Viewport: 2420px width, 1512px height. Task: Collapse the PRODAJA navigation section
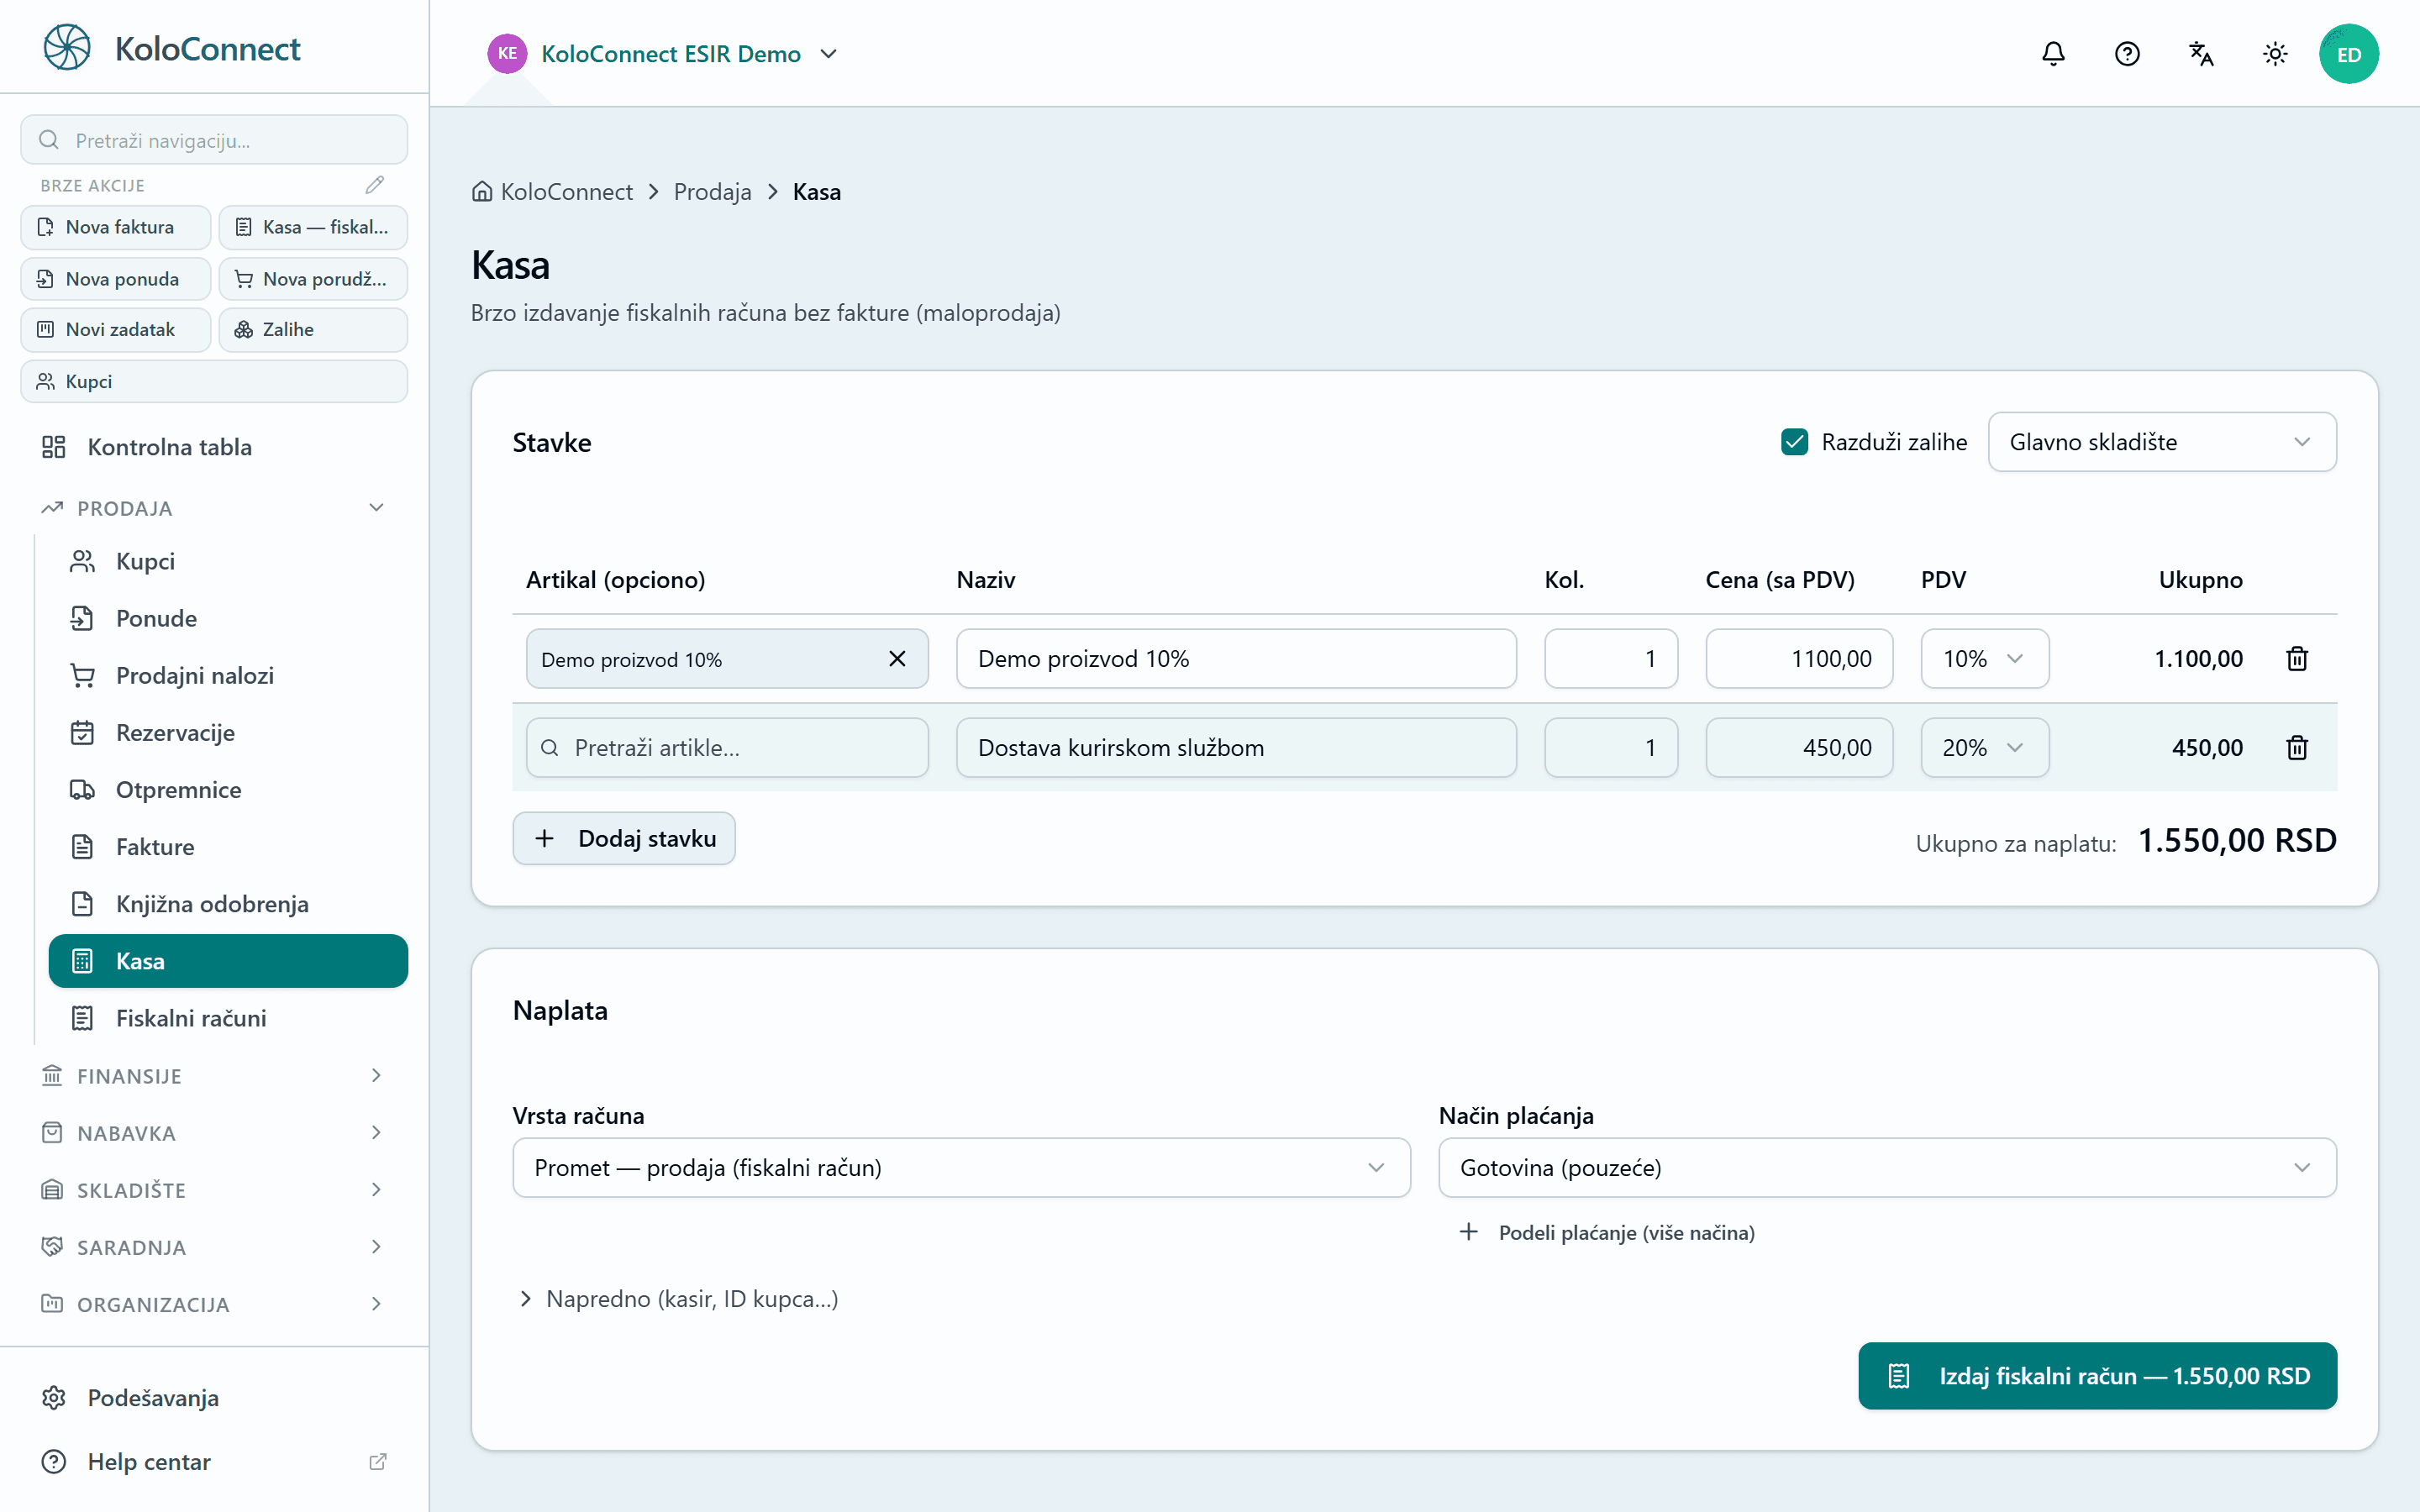point(214,508)
